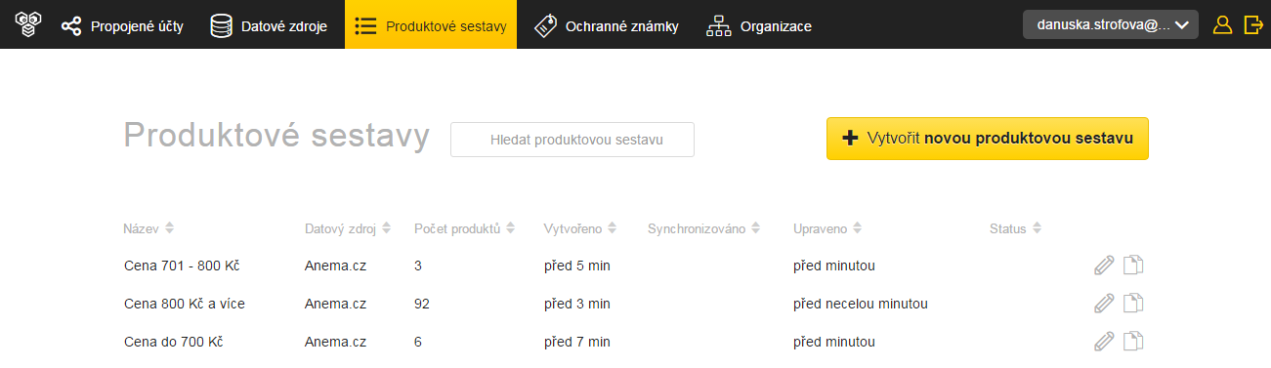
Task: Open the 'Cena 800 Kč a více' product set
Action: coord(185,304)
